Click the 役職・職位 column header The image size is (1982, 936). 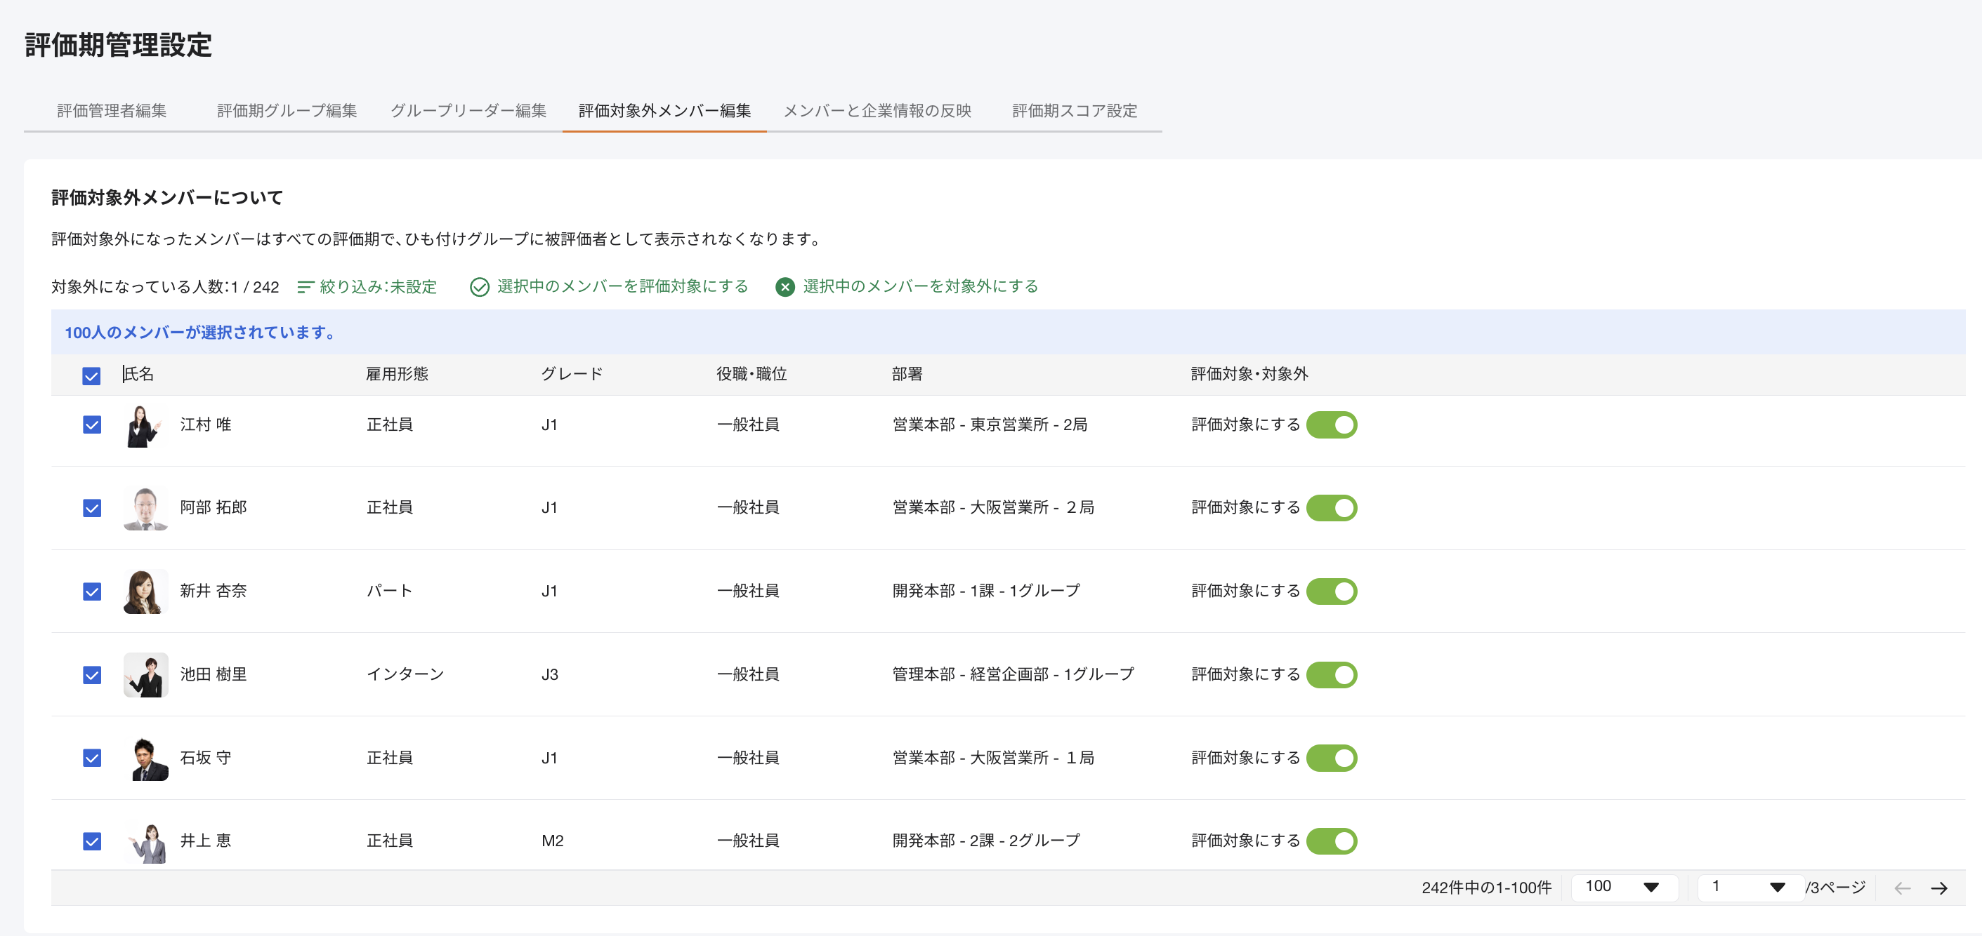[x=752, y=374]
